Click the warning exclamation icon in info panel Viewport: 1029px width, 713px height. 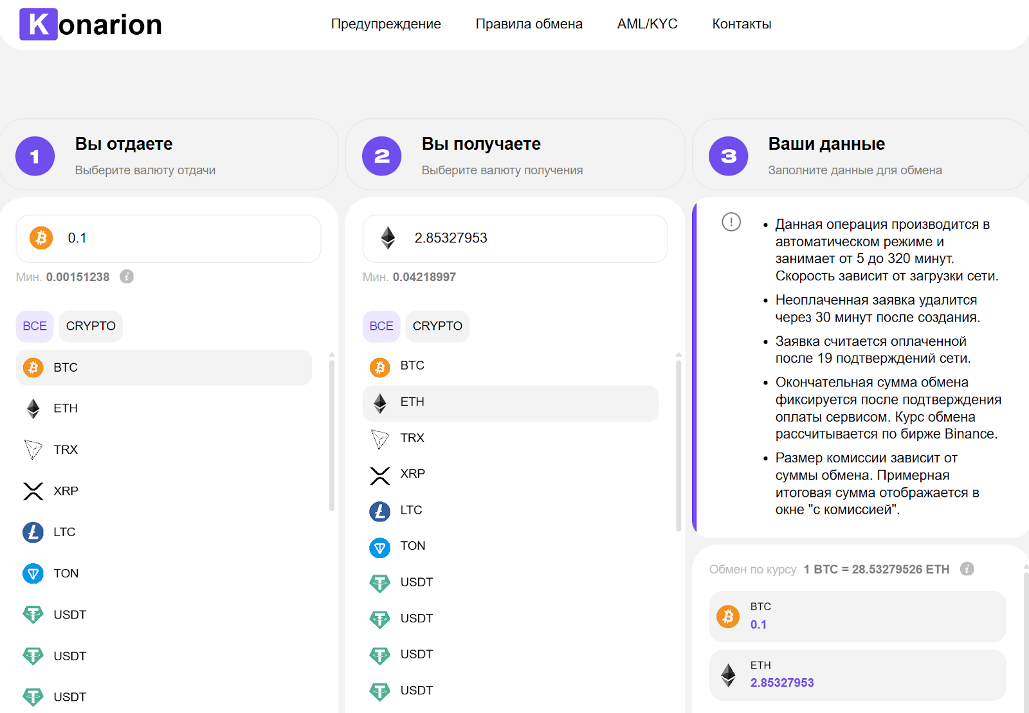click(731, 222)
